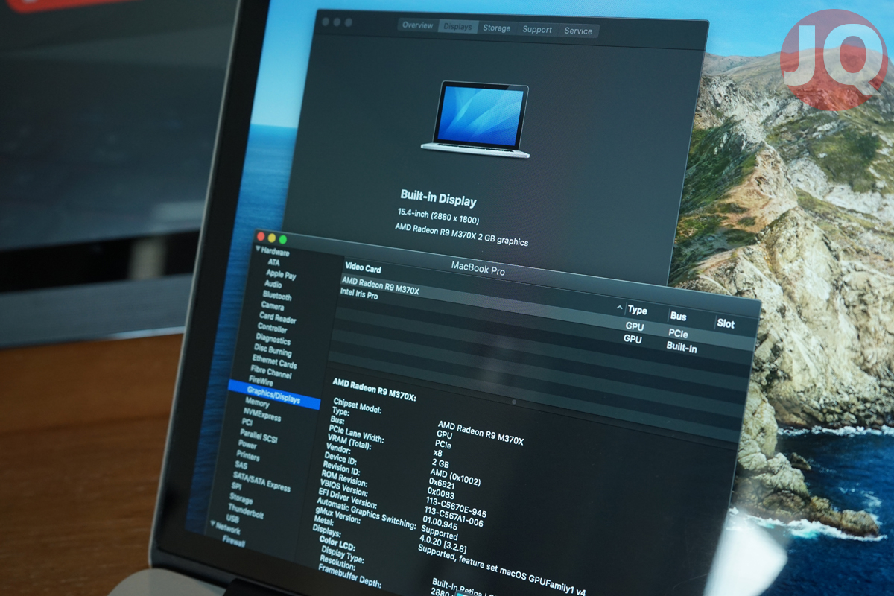Open the SPI sidebar item

pyautogui.click(x=237, y=486)
